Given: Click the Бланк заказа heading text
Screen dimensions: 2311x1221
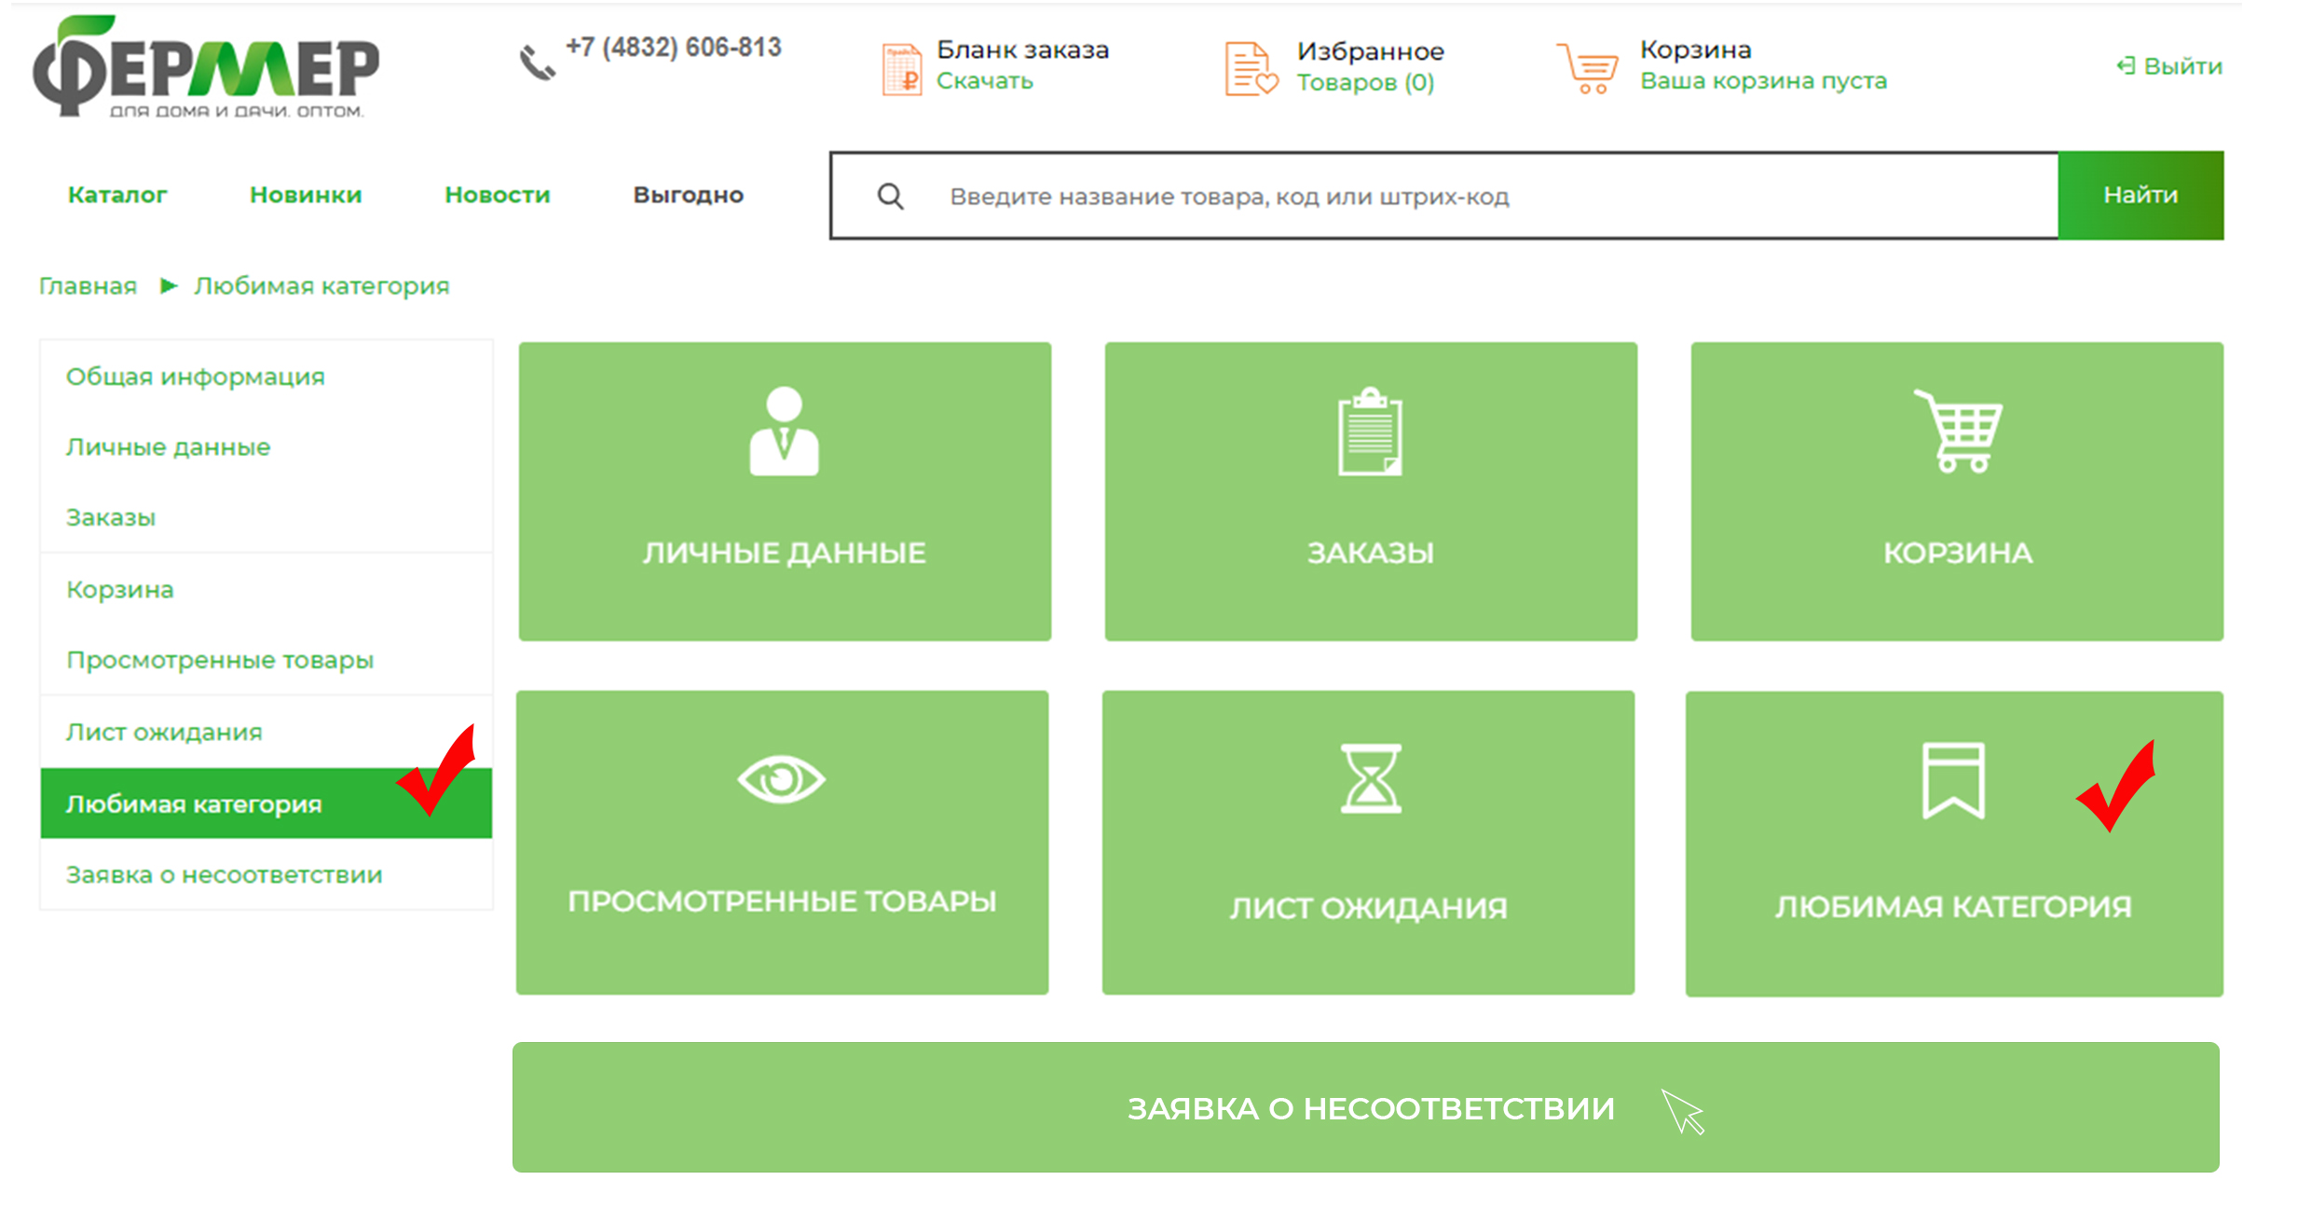Looking at the screenshot, I should 1022,49.
